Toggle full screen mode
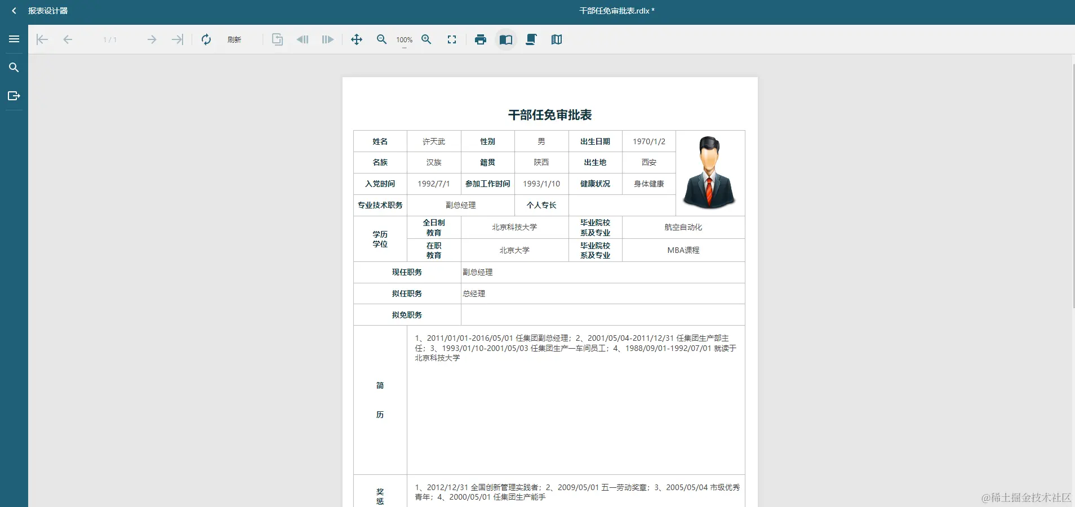This screenshot has width=1075, height=507. 452,39
